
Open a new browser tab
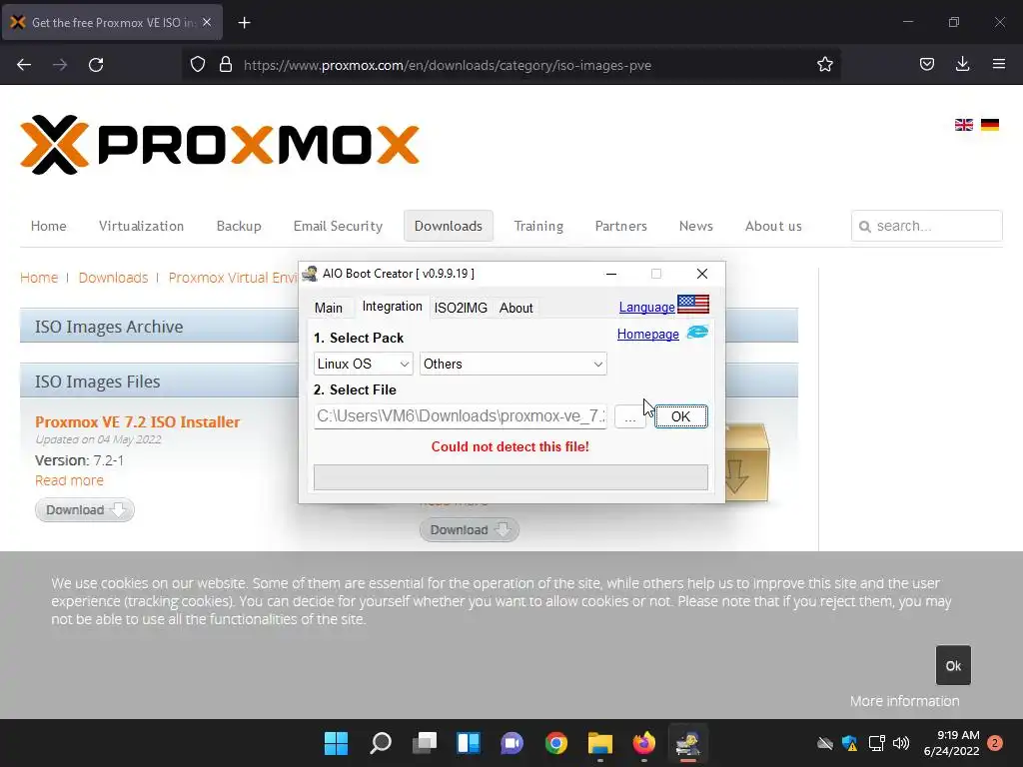244,23
